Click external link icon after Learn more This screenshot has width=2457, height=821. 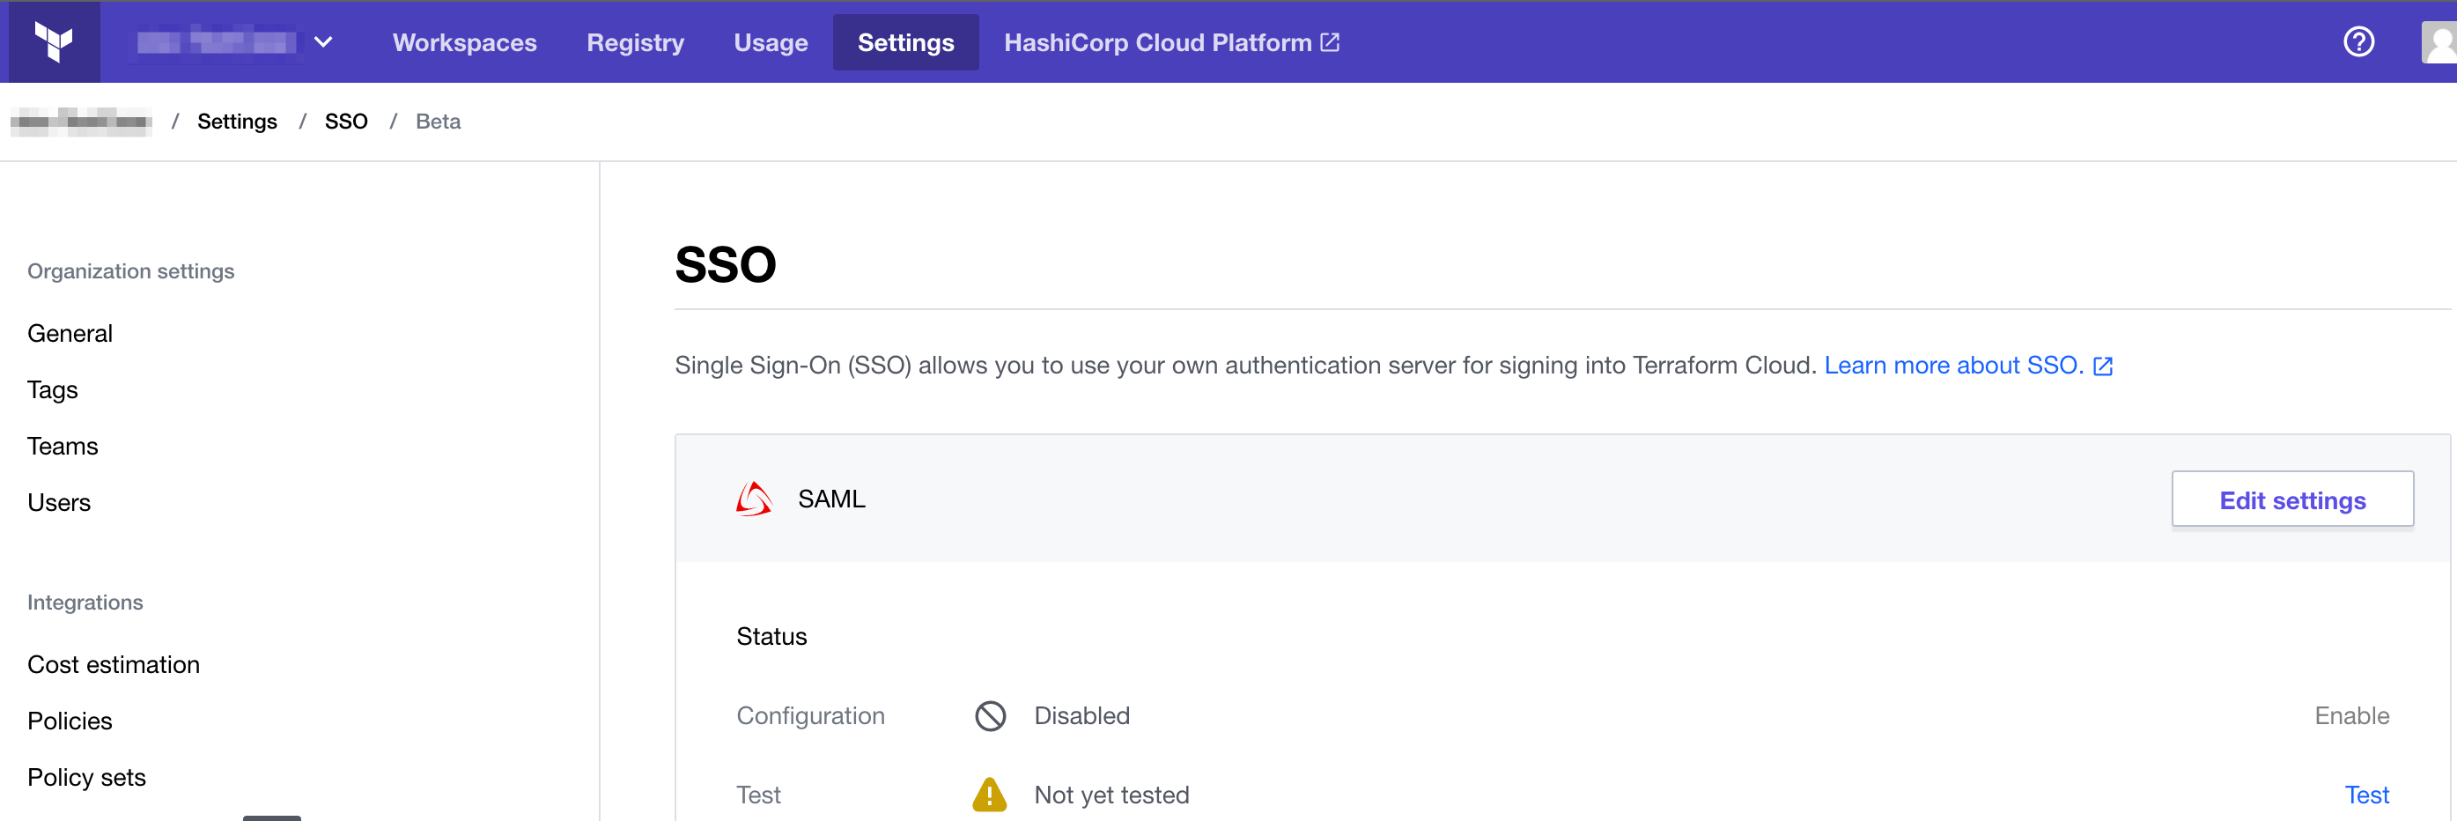(2103, 366)
